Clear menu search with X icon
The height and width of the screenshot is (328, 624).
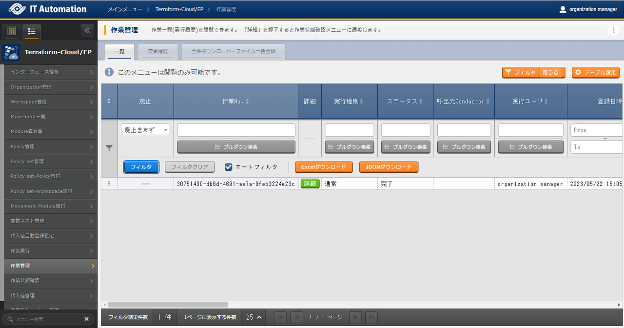click(86, 319)
